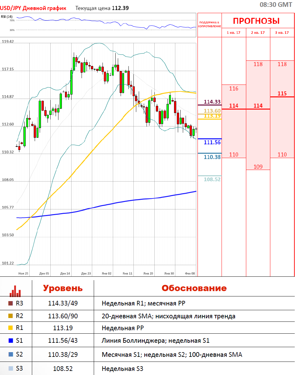Click the 119.42 price axis label

(x=8, y=41)
